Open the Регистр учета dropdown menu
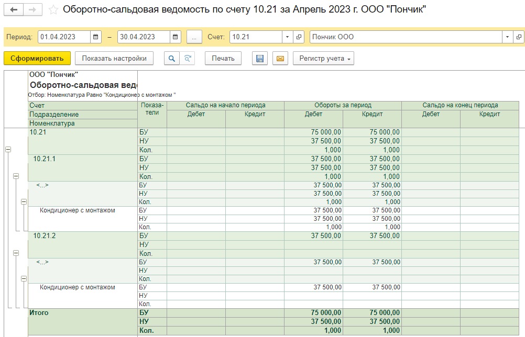This screenshot has height=337, width=525. 323,59
